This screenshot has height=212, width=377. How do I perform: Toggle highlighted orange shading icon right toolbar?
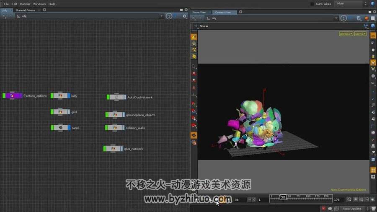[x=373, y=63]
